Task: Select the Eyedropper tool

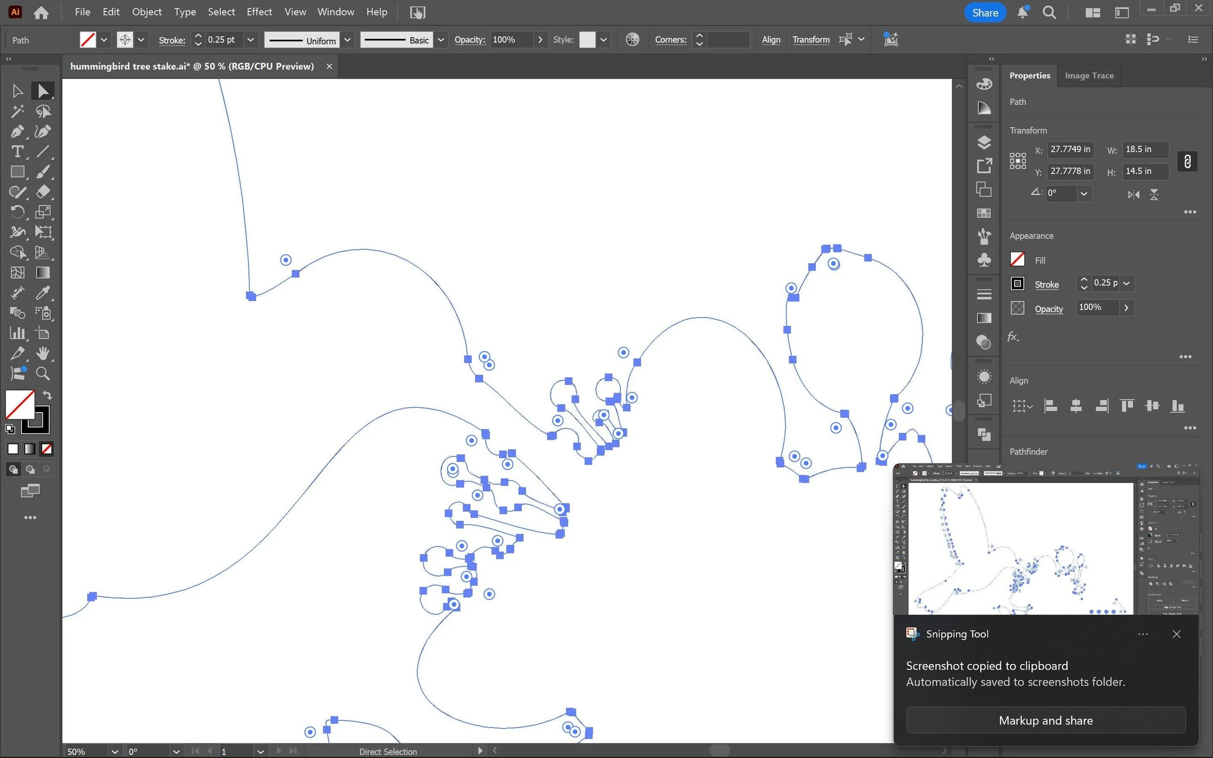Action: [43, 293]
